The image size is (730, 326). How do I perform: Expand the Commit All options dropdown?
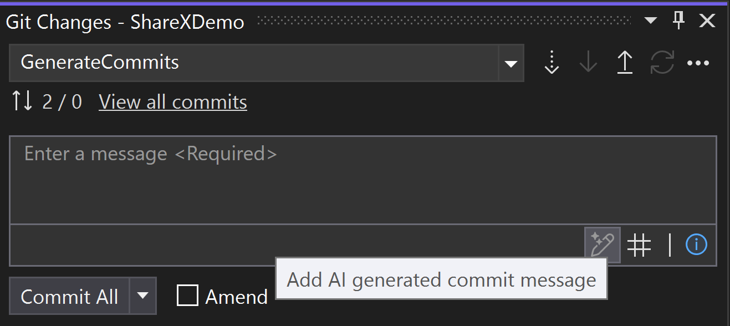[144, 296]
